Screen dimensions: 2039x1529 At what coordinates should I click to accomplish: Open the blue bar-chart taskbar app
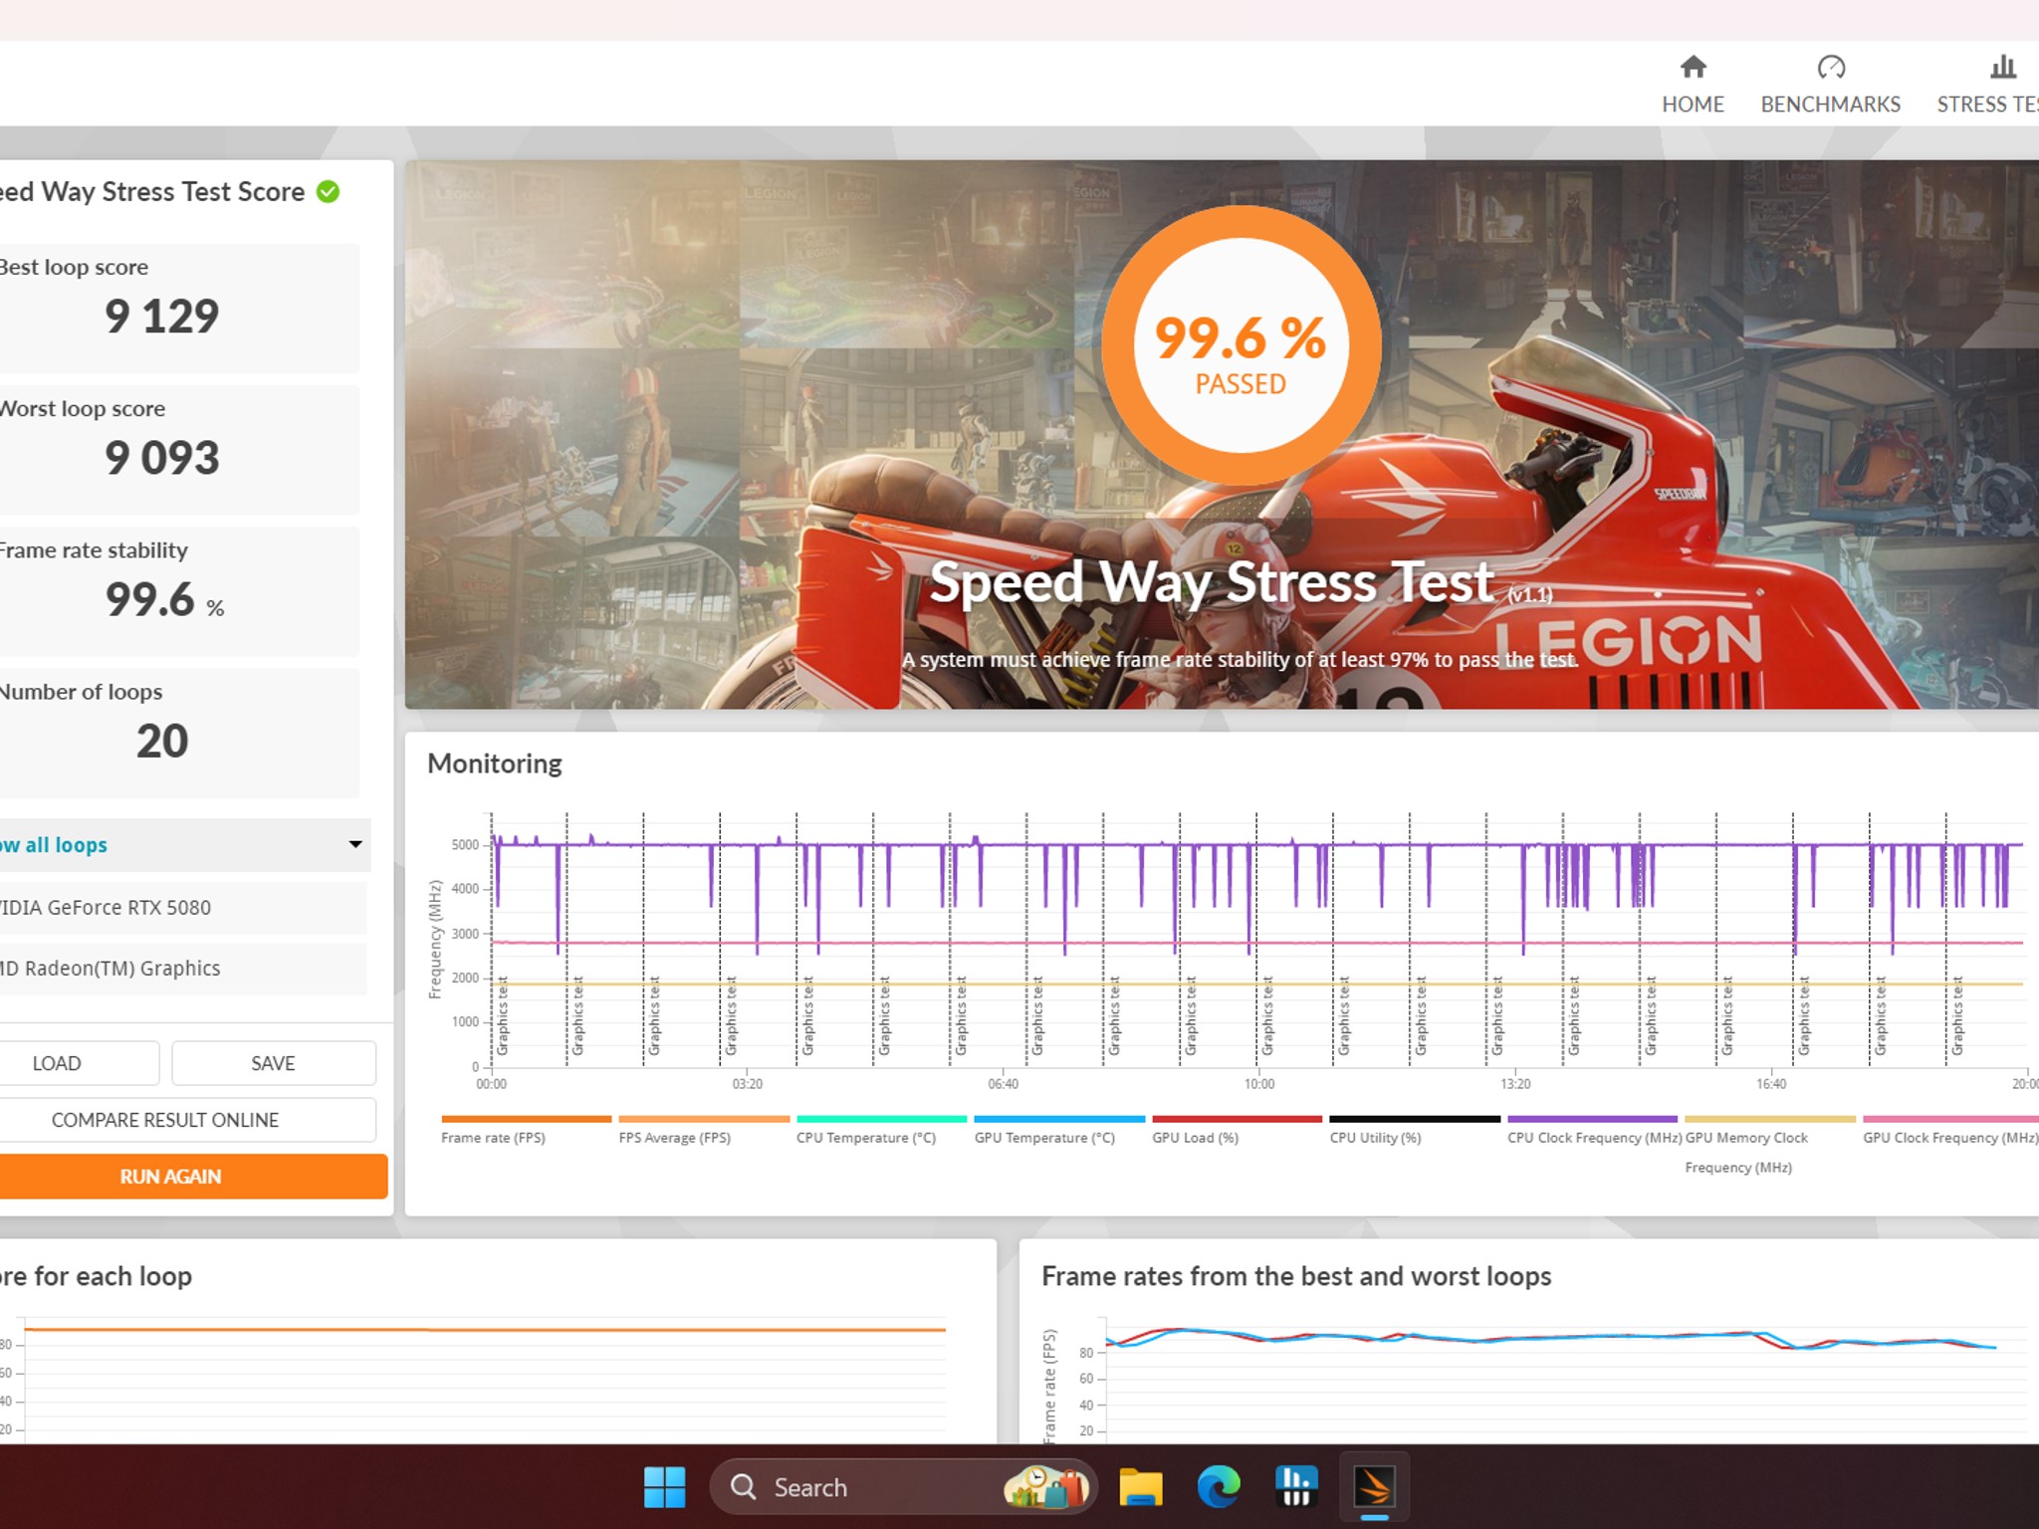[x=1296, y=1487]
